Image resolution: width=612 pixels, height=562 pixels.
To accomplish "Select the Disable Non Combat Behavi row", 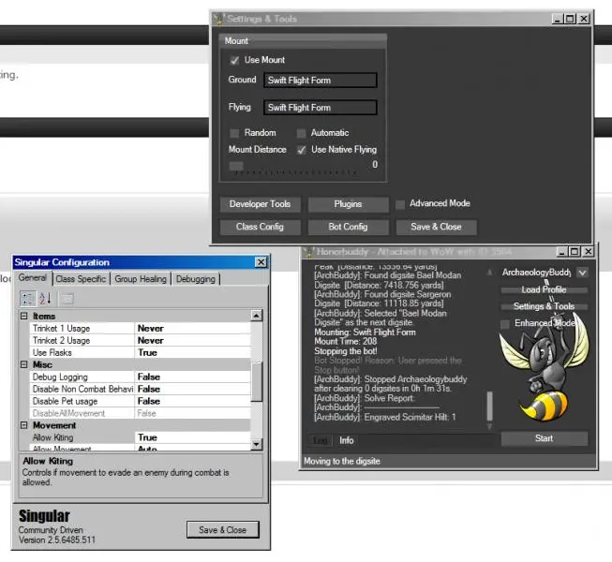I will (141, 389).
